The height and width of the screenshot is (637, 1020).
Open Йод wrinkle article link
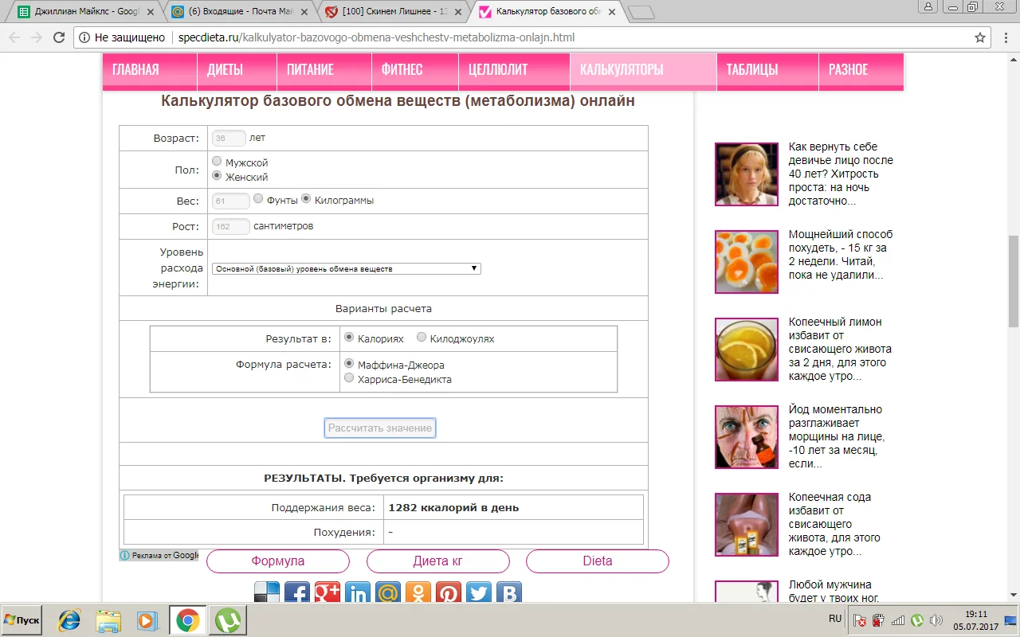click(837, 436)
